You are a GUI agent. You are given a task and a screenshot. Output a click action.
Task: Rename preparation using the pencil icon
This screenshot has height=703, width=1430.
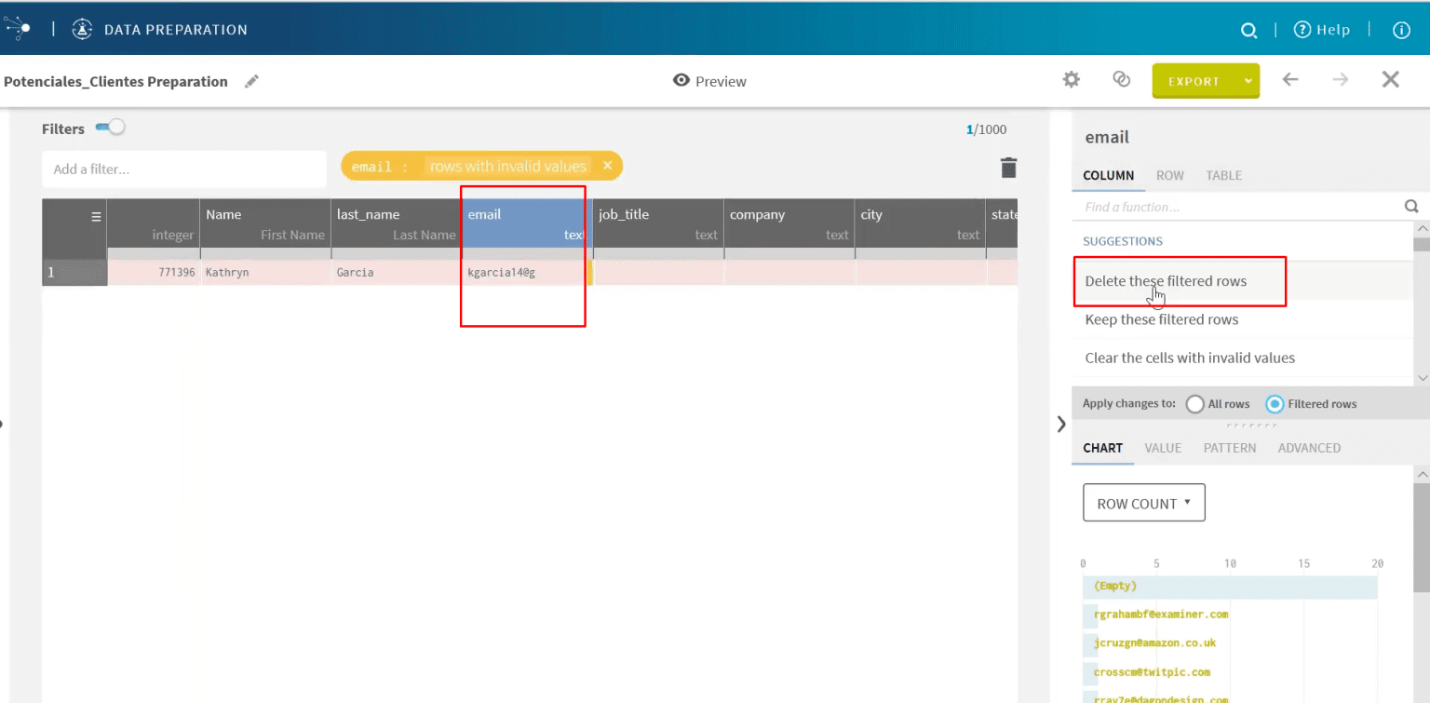coord(250,81)
